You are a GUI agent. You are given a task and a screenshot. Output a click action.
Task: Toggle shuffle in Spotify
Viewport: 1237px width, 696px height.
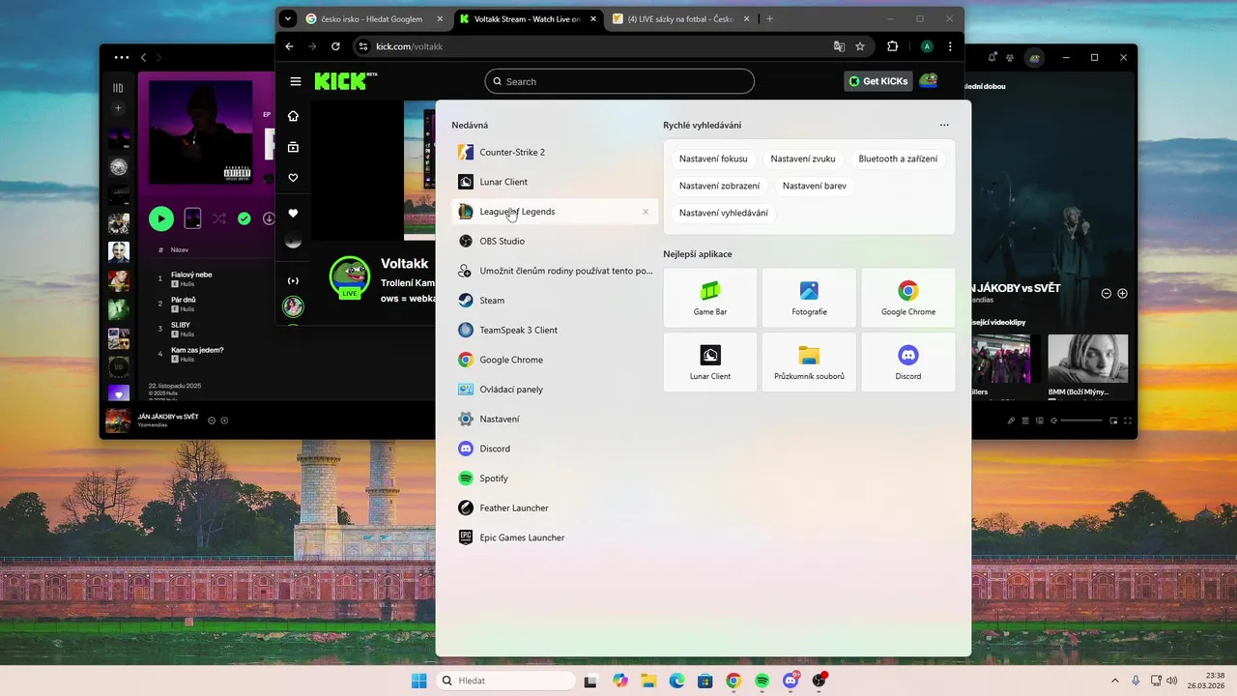tap(219, 218)
